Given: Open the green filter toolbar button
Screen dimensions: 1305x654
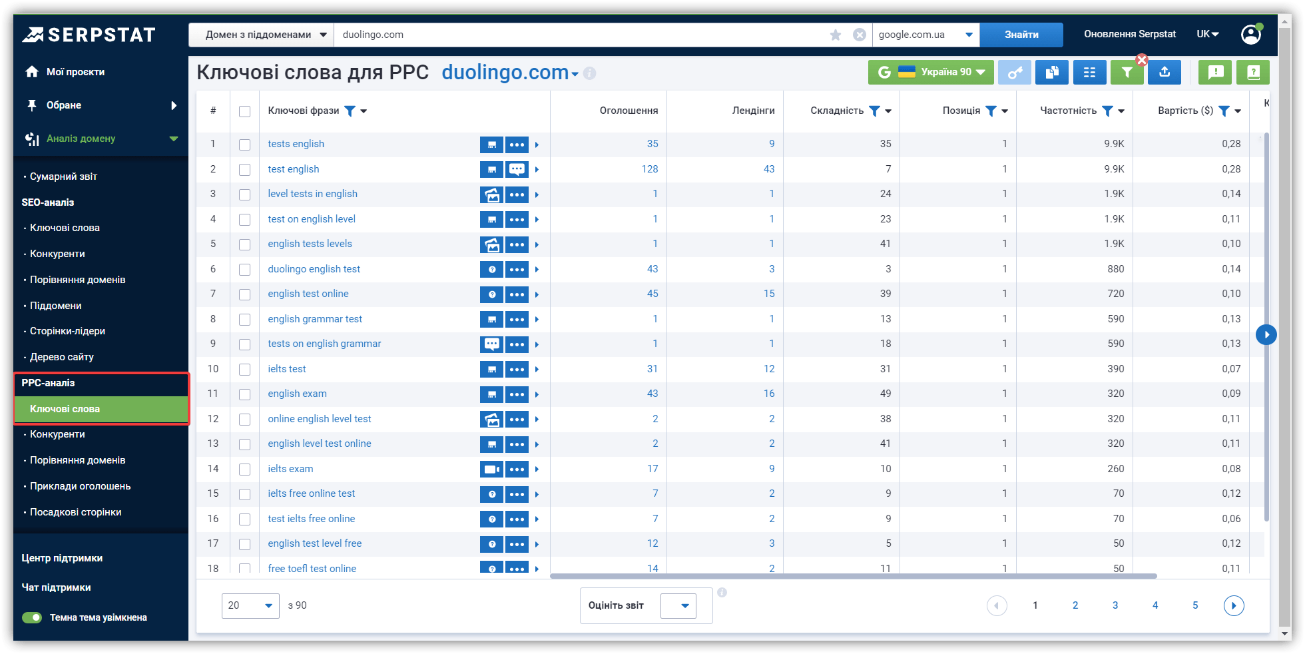Looking at the screenshot, I should pyautogui.click(x=1127, y=72).
